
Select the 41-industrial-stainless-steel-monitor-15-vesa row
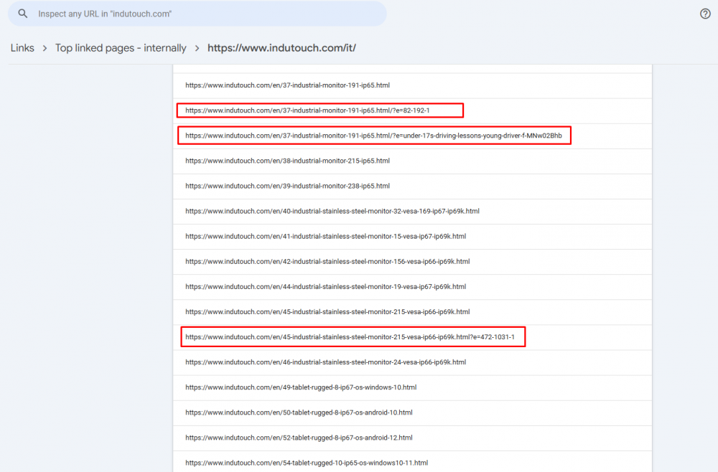click(413, 237)
